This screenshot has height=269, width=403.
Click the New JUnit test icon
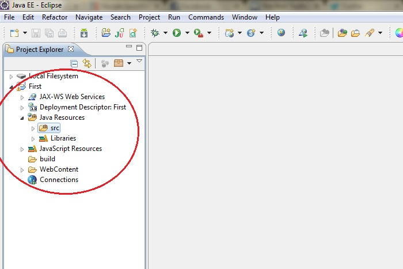(119, 33)
